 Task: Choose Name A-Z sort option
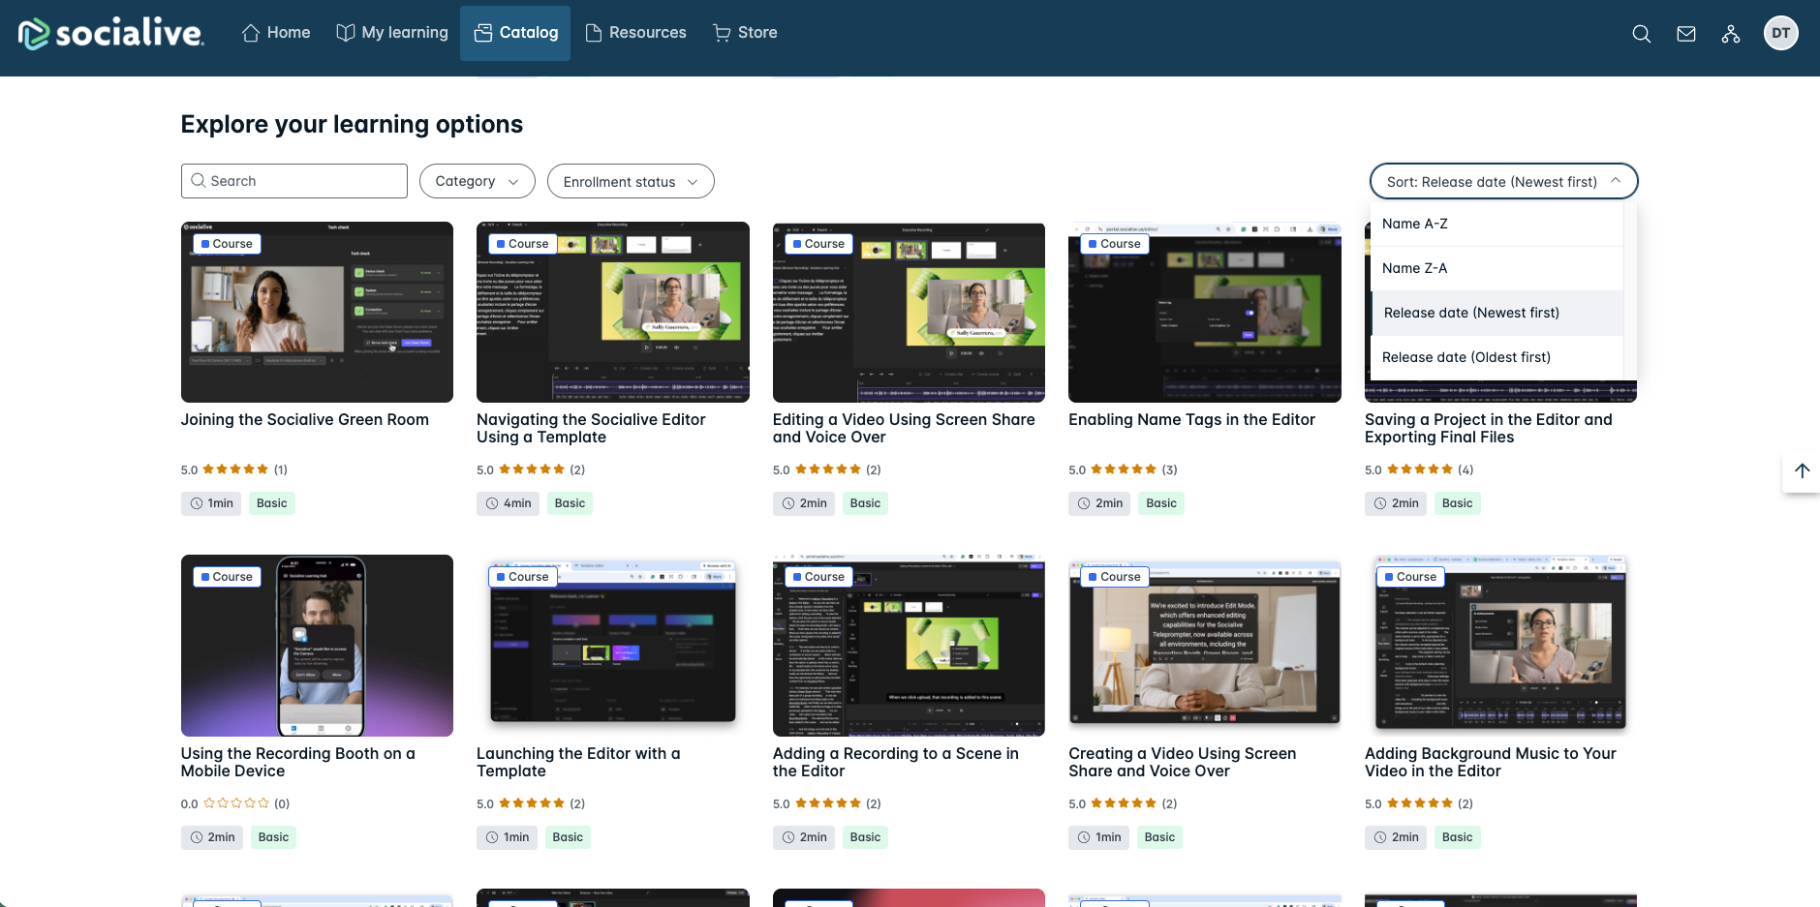tap(1497, 224)
